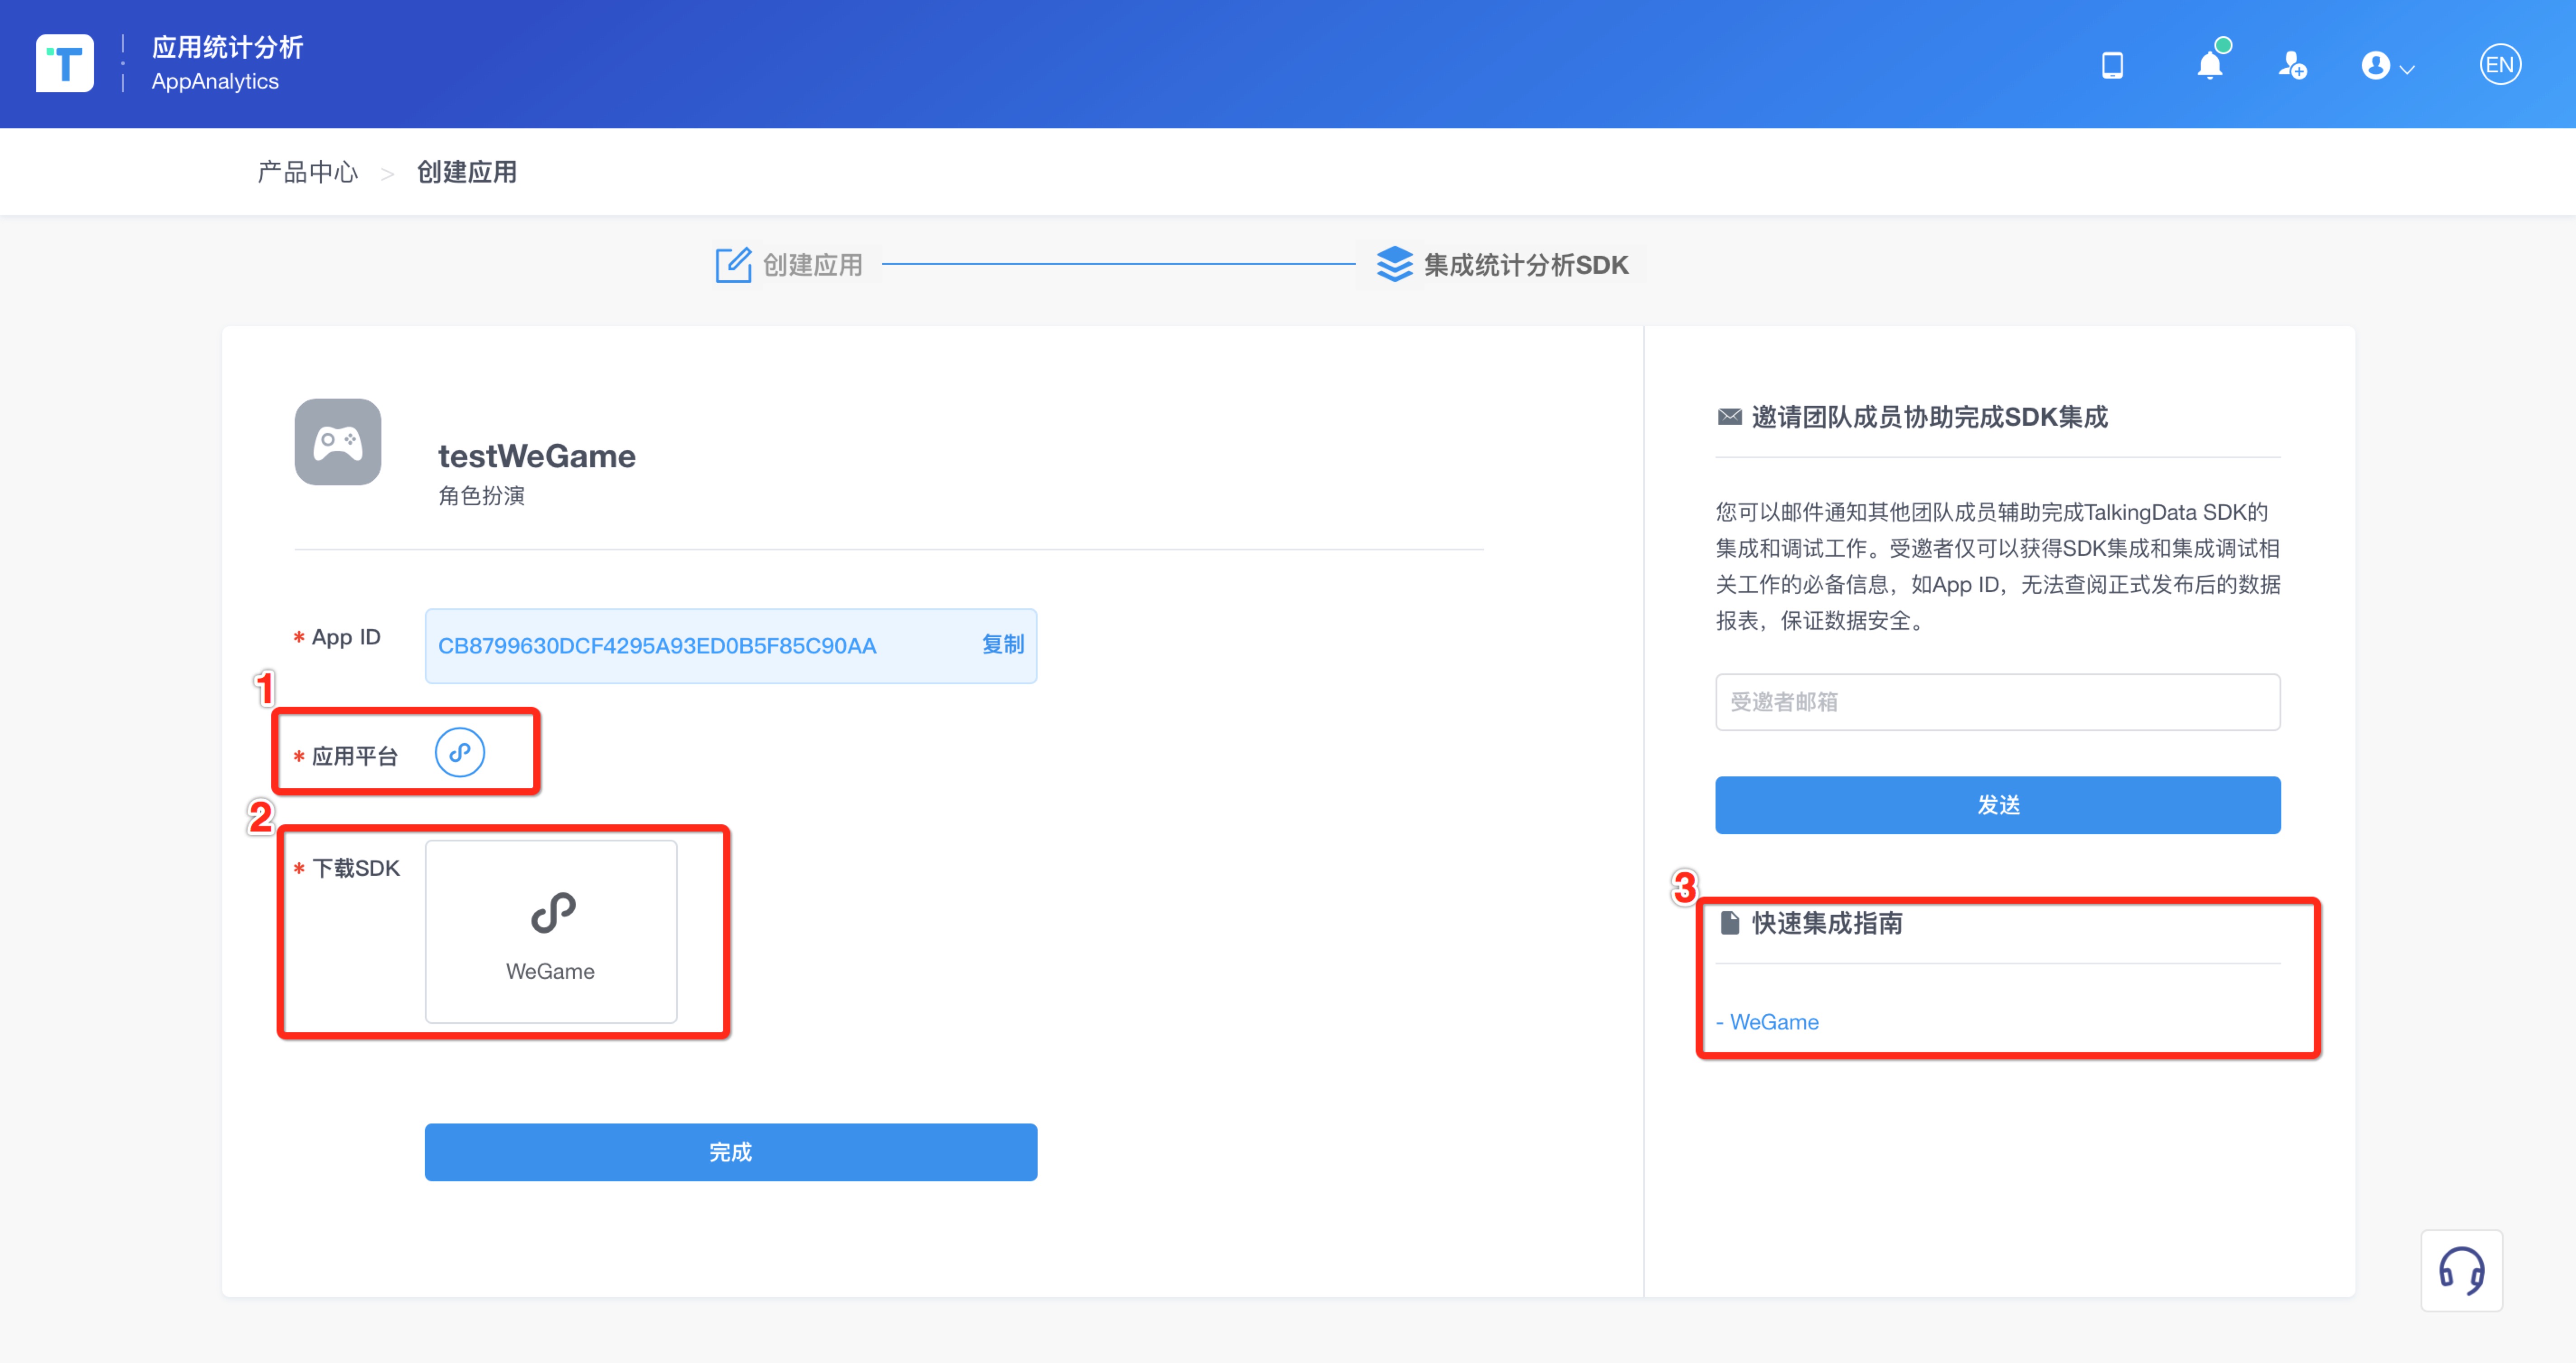Click the envelope icon beside invite heading
Screen dimensions: 2576x1363
point(1729,417)
